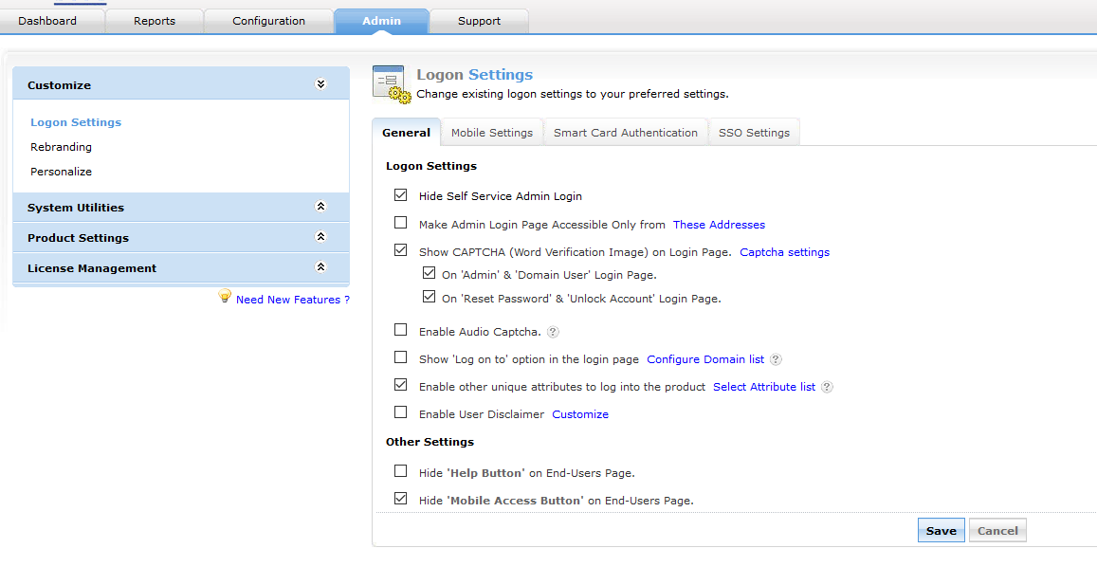Uncheck On 'Reset Password' & 'Unlock Account' option
This screenshot has height=585, width=1097.
pos(429,297)
